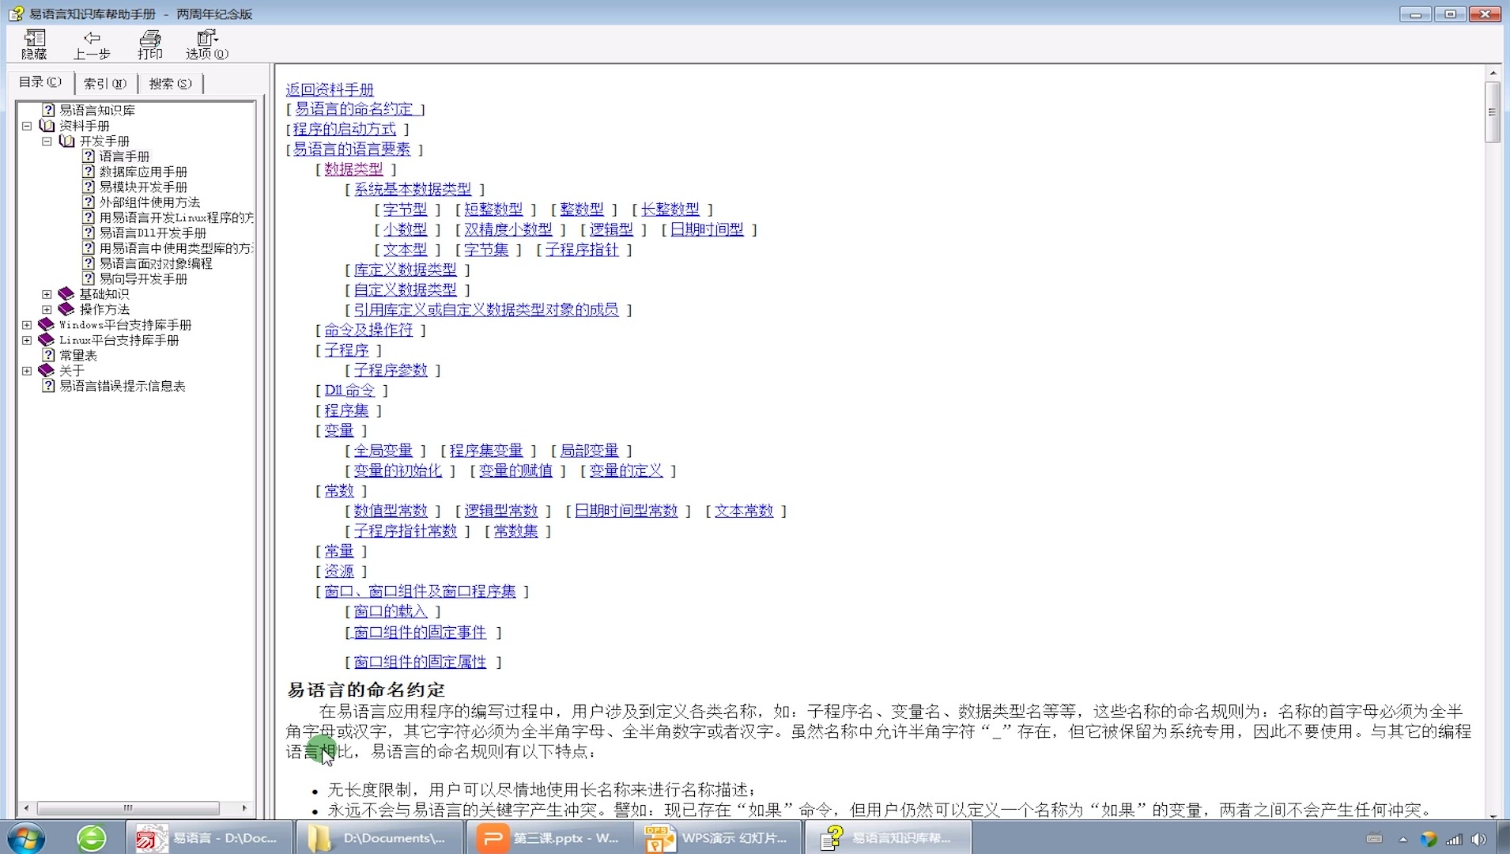
Task: Switch to the 搜索 tab
Action: click(x=170, y=83)
